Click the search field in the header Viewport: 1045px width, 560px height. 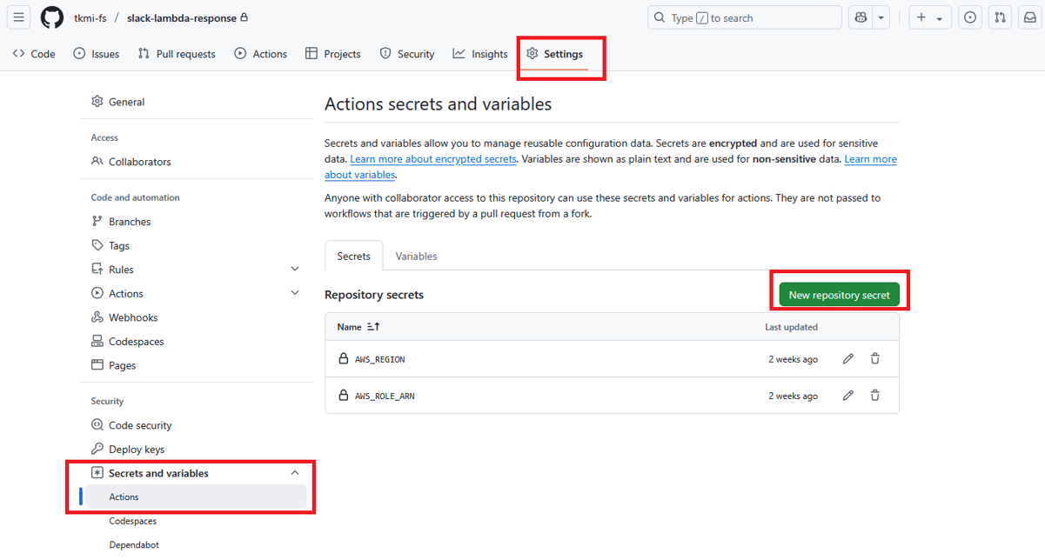pos(744,17)
